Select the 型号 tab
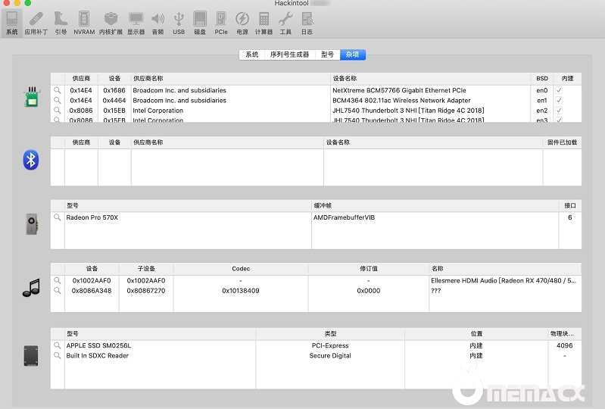 (327, 55)
